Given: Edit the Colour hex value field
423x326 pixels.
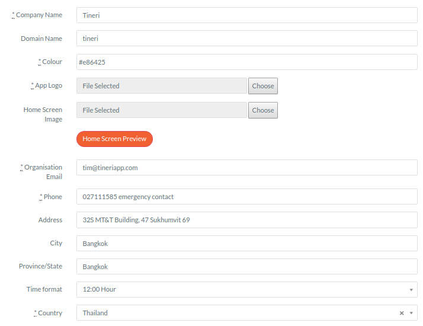Looking at the screenshot, I should pyautogui.click(x=247, y=62).
